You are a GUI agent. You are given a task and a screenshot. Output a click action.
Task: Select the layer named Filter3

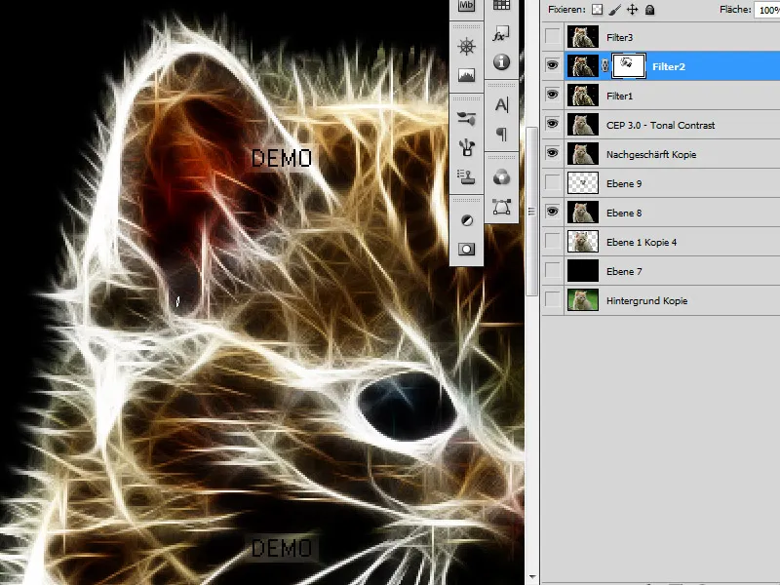619,37
